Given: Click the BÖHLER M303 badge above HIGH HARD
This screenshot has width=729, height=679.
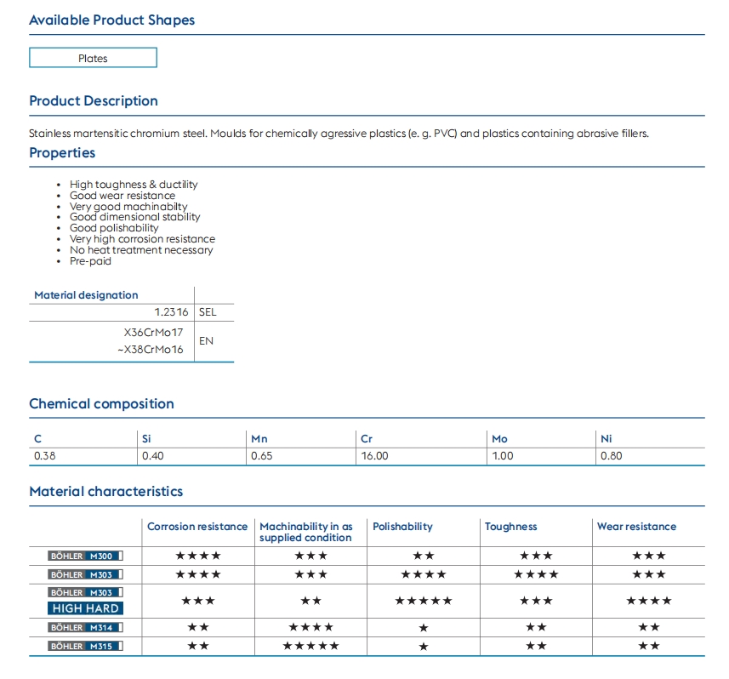Looking at the screenshot, I should click(85, 592).
